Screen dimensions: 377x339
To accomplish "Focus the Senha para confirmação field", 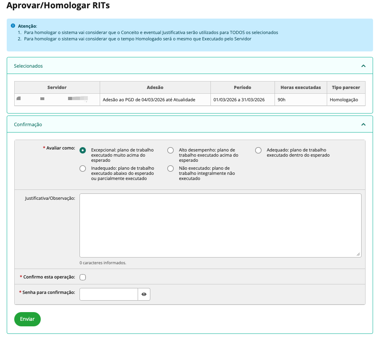I will click(109, 294).
